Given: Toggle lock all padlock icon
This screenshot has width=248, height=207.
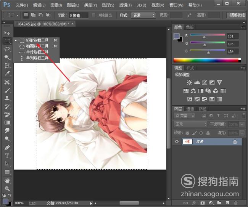Looking at the screenshot, I should point(208,133).
